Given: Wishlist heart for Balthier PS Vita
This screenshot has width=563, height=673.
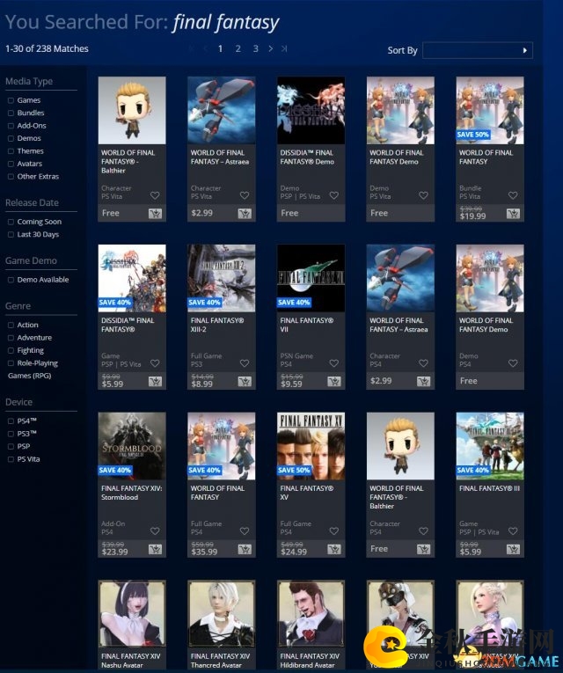Looking at the screenshot, I should (x=155, y=195).
